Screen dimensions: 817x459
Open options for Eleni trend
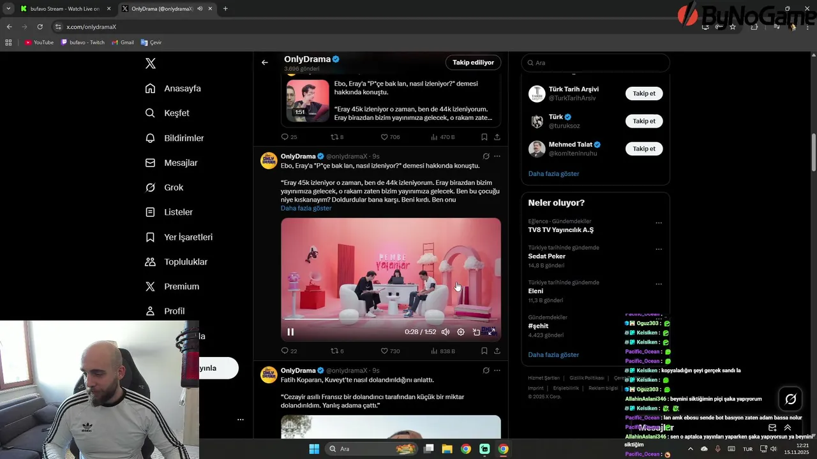[659, 284]
